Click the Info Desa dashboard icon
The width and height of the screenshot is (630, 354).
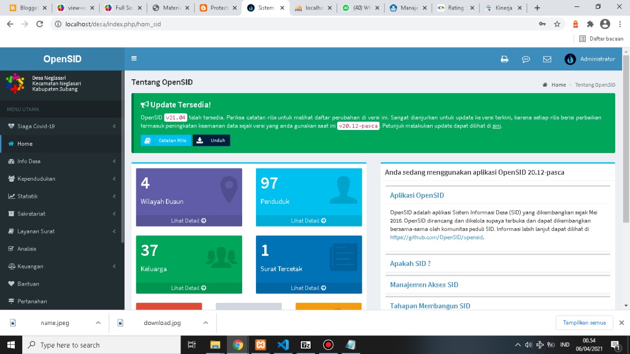[x=11, y=161]
